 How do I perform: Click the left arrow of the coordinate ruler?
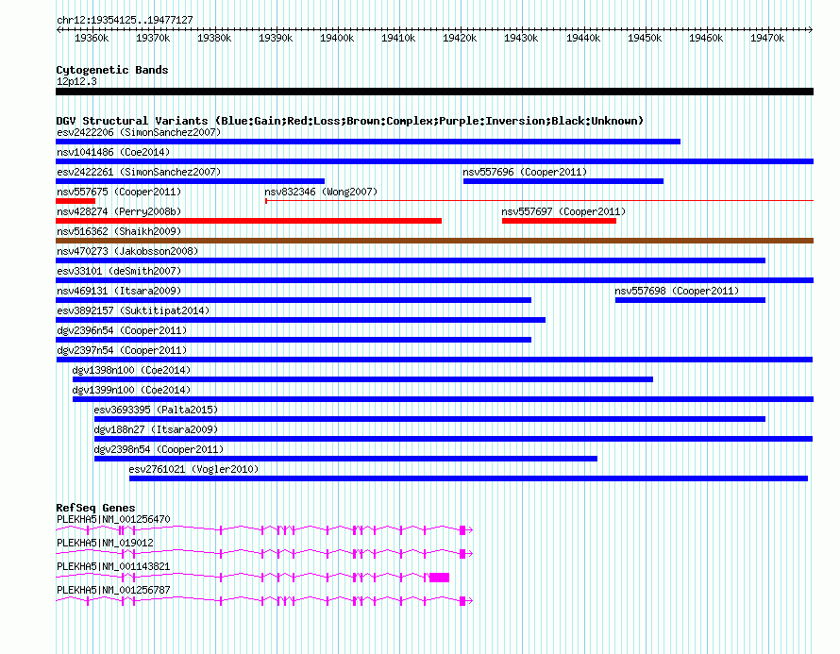click(x=59, y=30)
